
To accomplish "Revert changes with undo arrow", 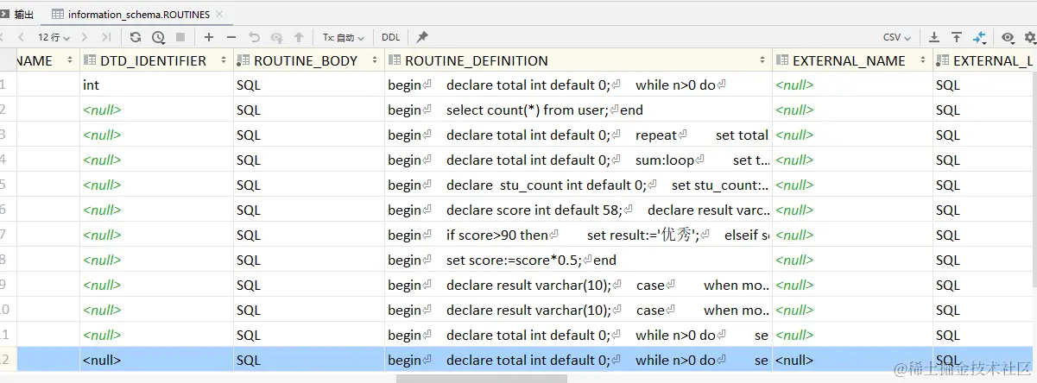I will coord(254,37).
